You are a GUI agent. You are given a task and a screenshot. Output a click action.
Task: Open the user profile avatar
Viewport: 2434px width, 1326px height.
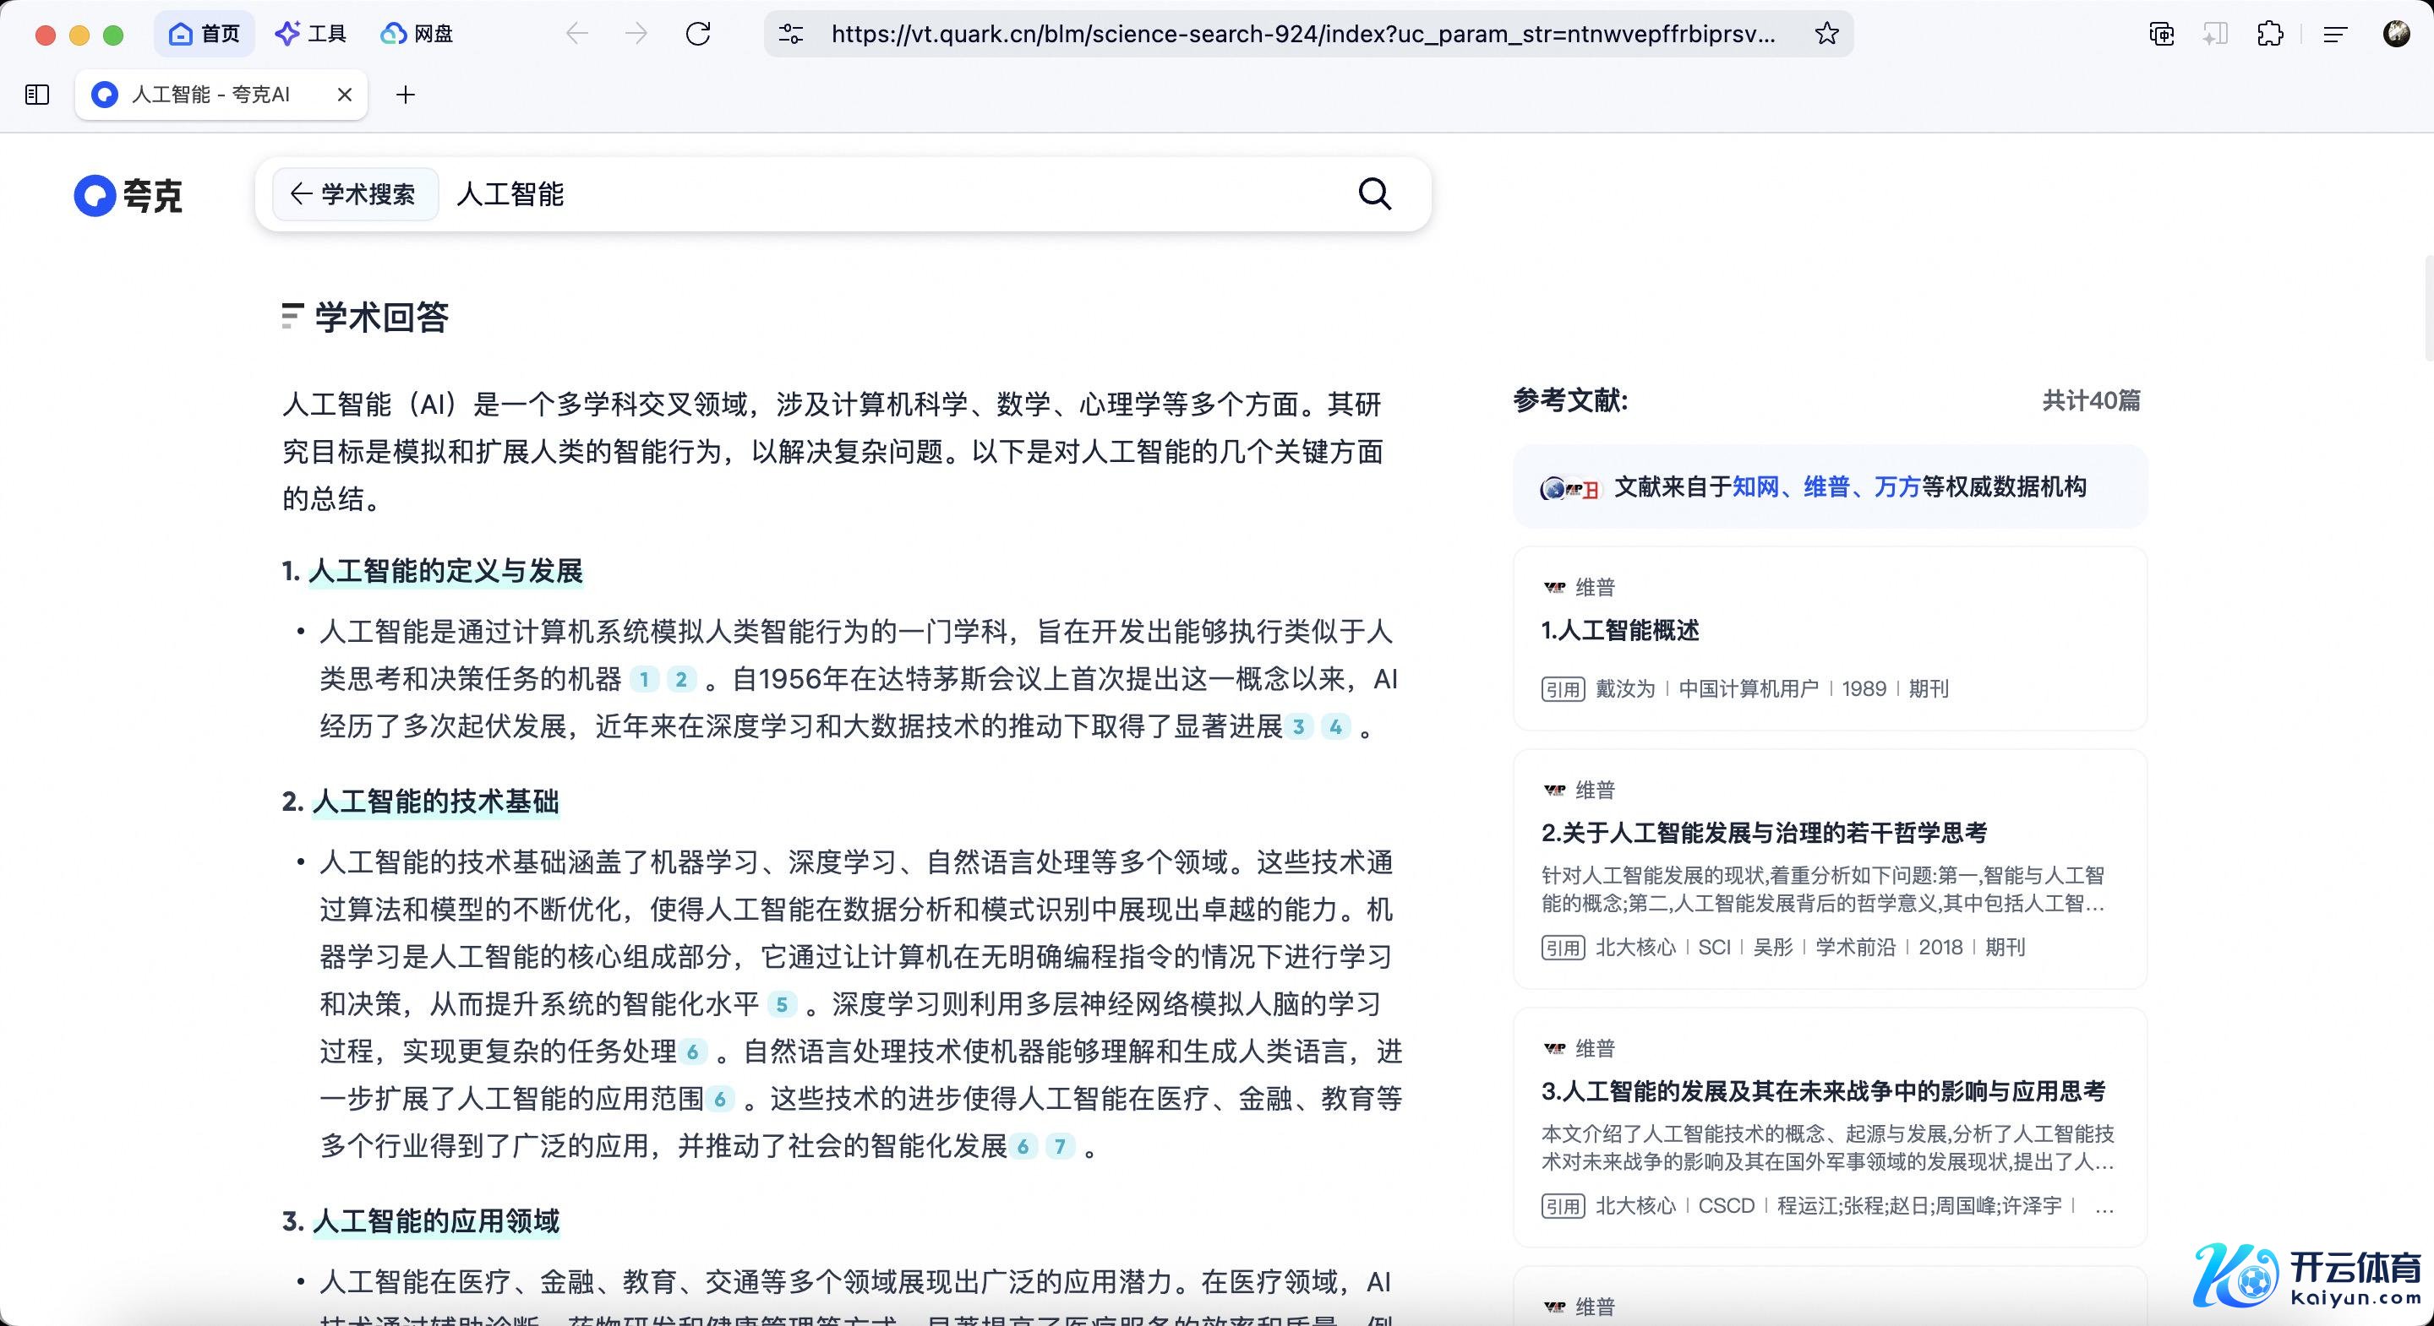click(x=2395, y=35)
